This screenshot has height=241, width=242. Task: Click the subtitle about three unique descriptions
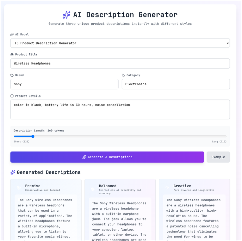tap(120, 24)
